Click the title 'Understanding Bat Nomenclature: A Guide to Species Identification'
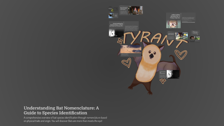Viewport: 224px width, 126px height. [x=61, y=110]
